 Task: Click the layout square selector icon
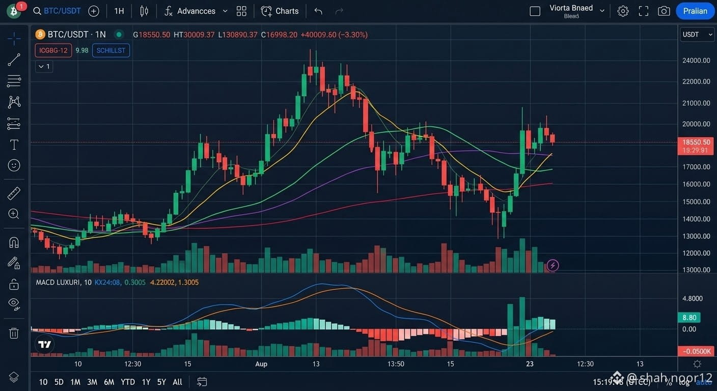coord(535,11)
